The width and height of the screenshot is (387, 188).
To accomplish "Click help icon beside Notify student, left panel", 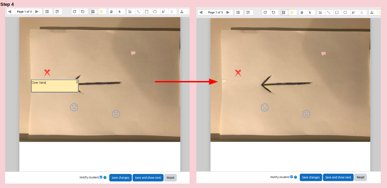I will [x=105, y=177].
